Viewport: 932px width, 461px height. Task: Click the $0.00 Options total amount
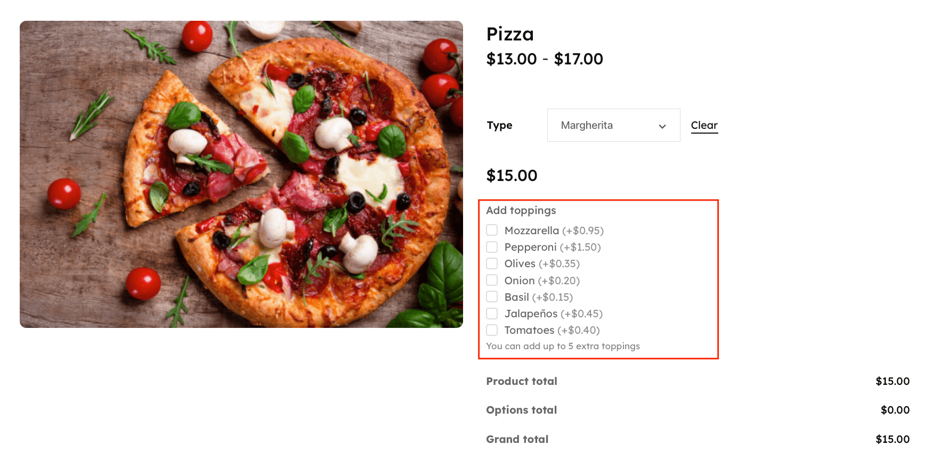895,410
